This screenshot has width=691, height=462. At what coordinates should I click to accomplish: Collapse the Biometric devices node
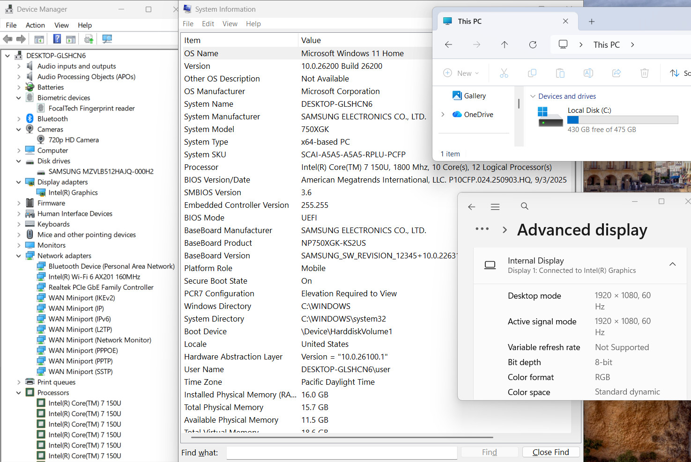pyautogui.click(x=19, y=98)
